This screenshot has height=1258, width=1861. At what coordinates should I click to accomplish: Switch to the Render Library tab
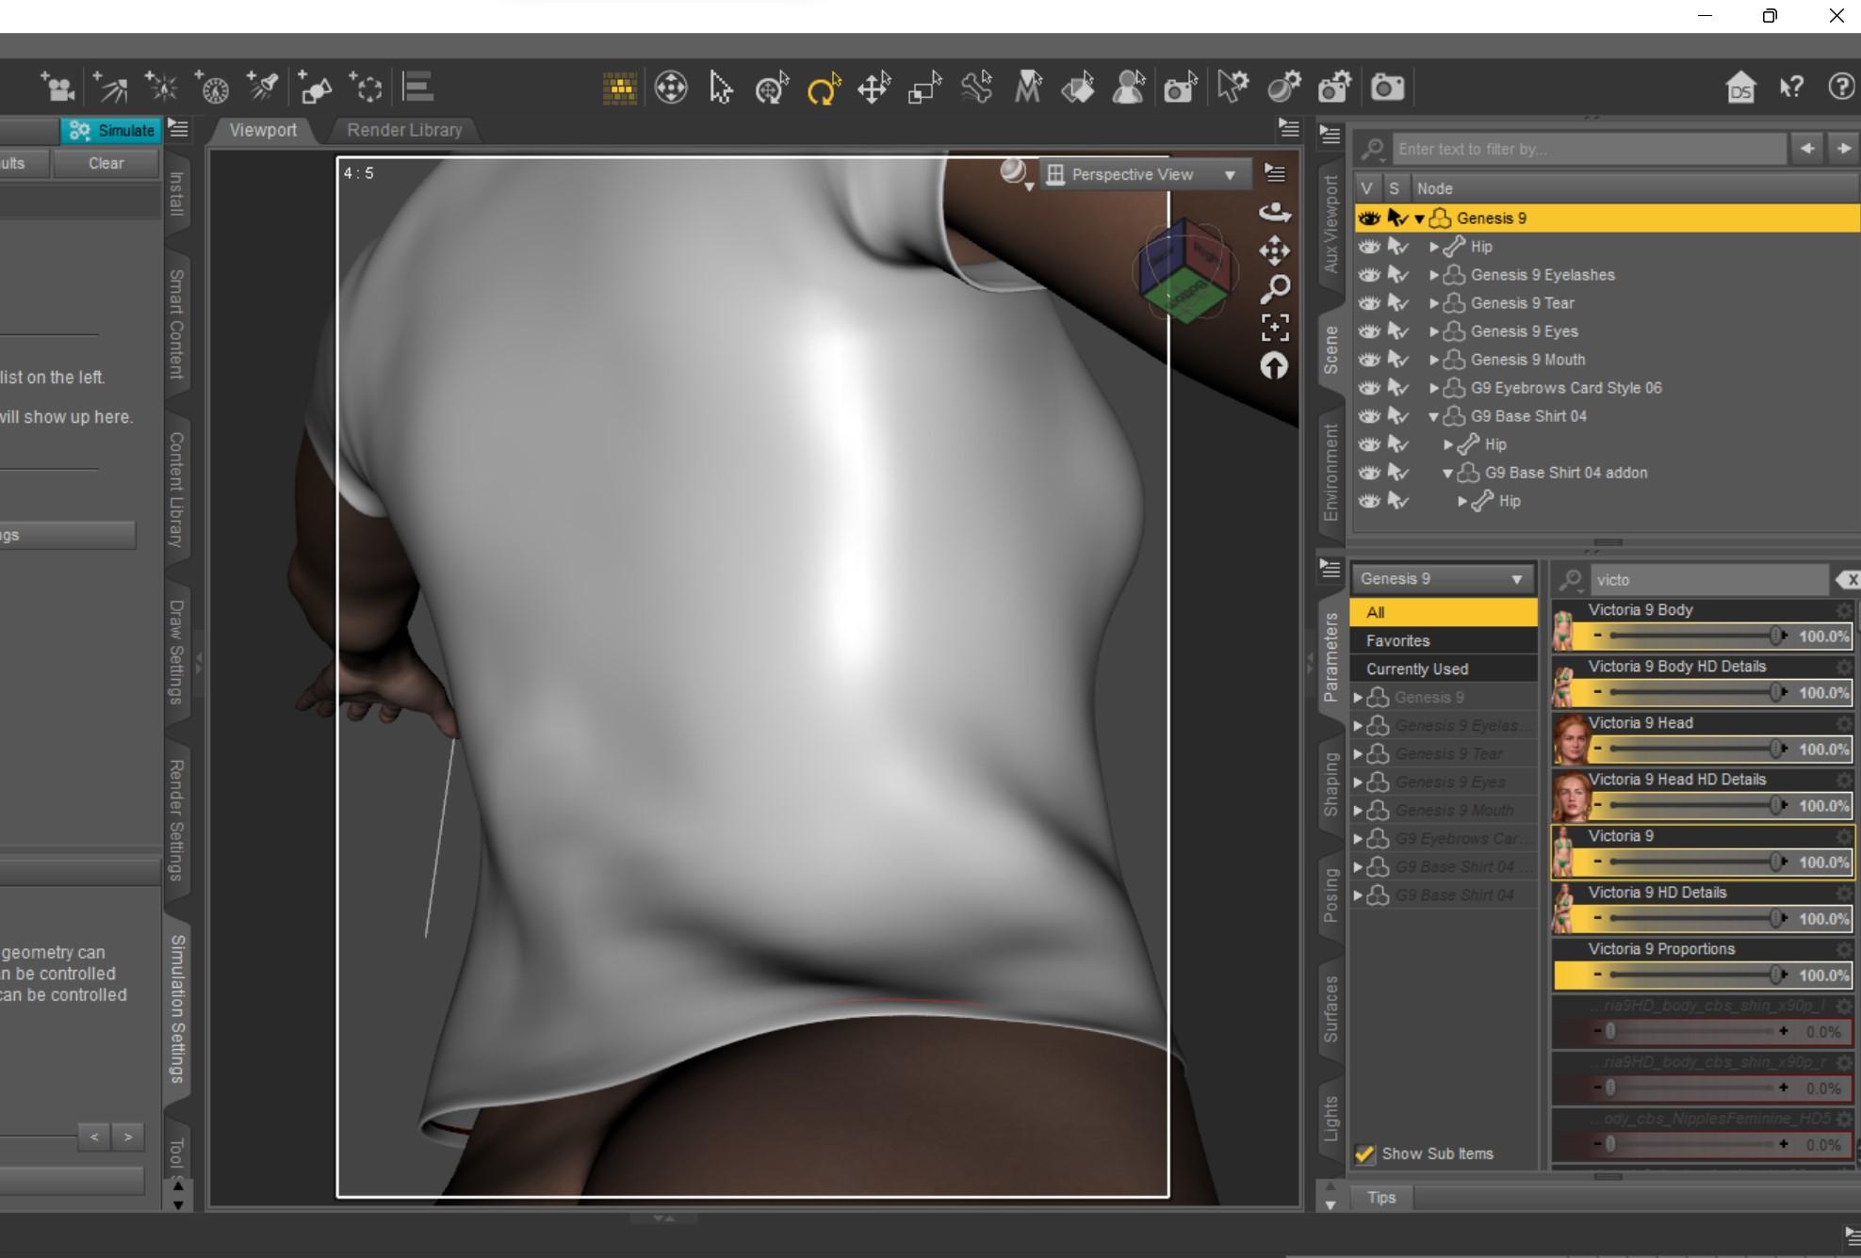404,130
